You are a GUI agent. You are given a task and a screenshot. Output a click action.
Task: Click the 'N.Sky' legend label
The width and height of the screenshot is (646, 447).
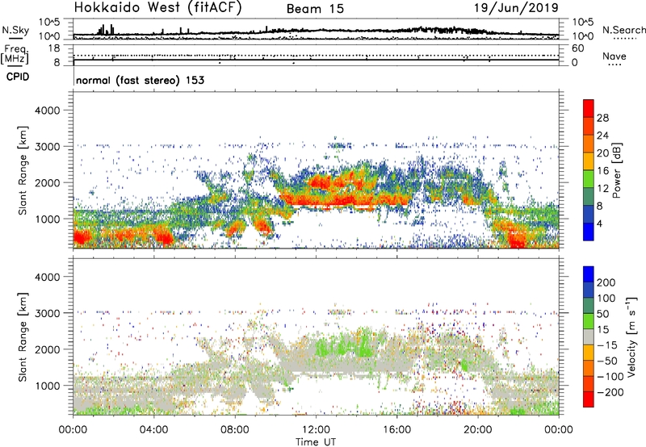click(x=15, y=30)
